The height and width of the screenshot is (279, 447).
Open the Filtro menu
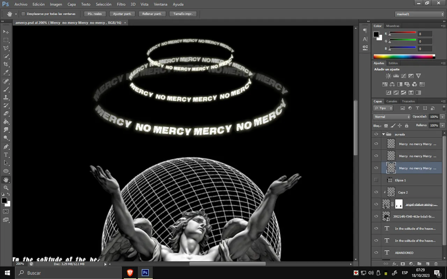121,4
